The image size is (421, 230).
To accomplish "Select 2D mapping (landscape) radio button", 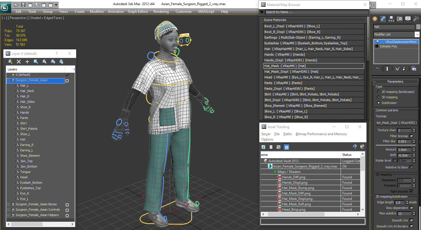I will coord(378,92).
